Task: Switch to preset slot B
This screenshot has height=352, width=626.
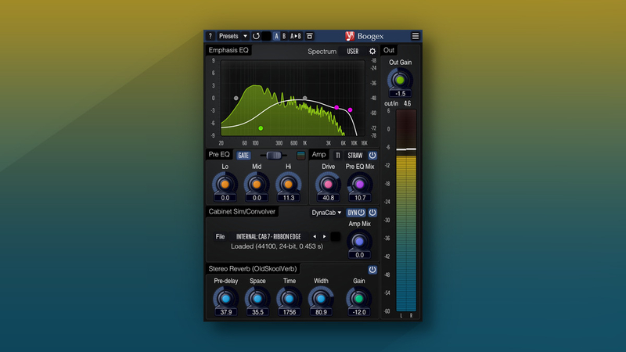Action: [284, 36]
